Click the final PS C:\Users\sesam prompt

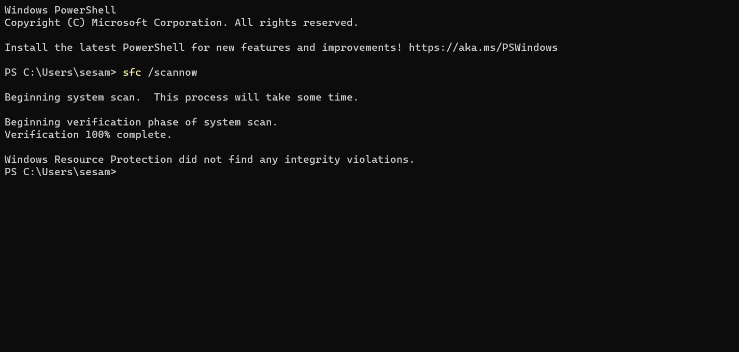click(x=60, y=172)
